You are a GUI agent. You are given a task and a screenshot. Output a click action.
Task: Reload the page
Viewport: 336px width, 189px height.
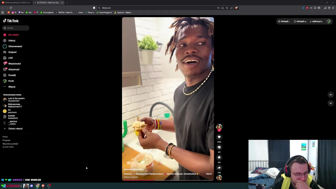click(11, 8)
